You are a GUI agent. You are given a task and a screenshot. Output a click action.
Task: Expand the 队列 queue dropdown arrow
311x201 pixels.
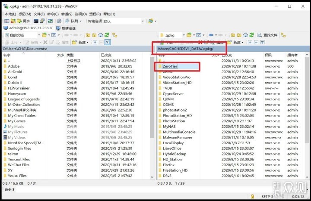pyautogui.click(x=81, y=21)
